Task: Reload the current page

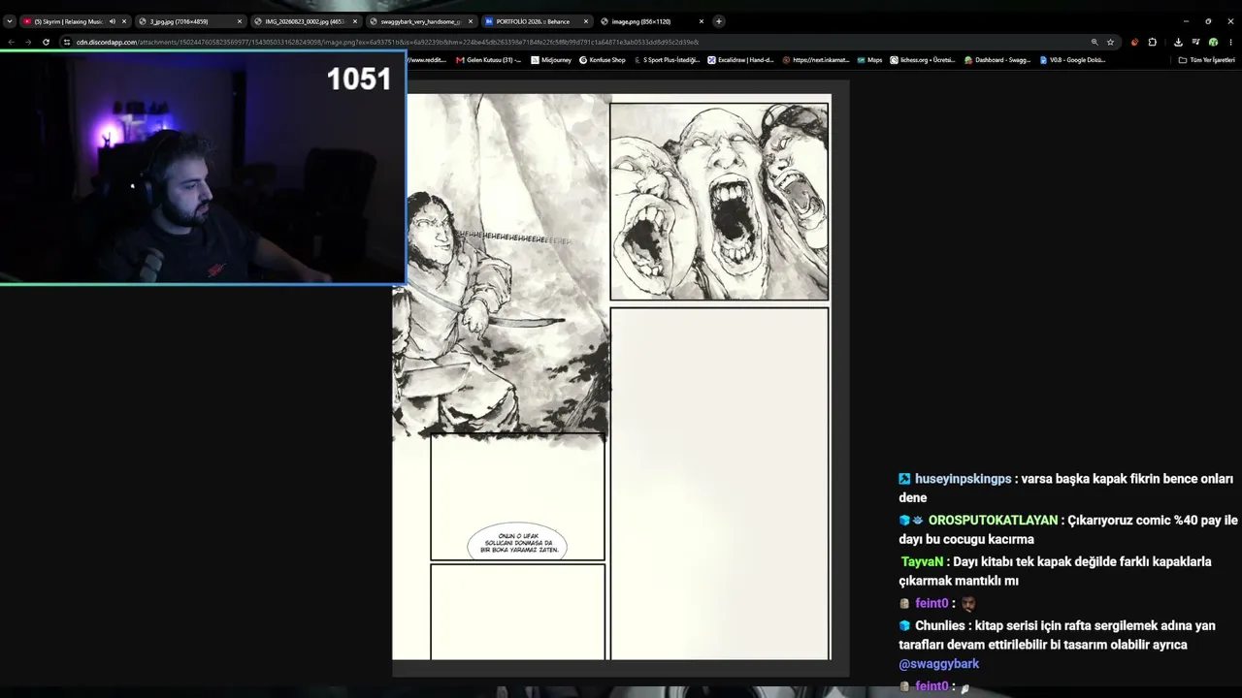Action: pos(46,42)
